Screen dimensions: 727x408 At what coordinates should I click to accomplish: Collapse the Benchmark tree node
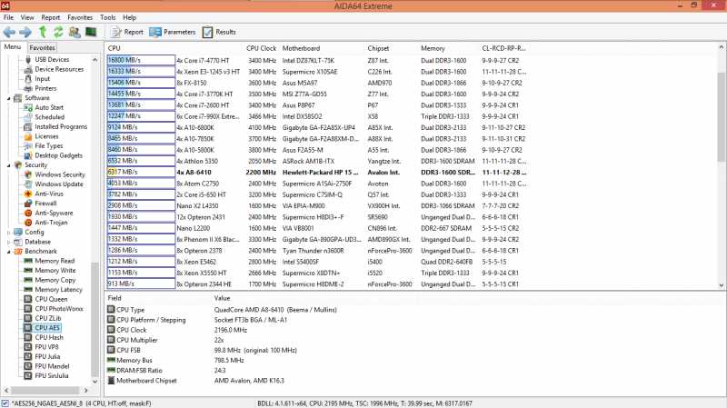(8, 252)
